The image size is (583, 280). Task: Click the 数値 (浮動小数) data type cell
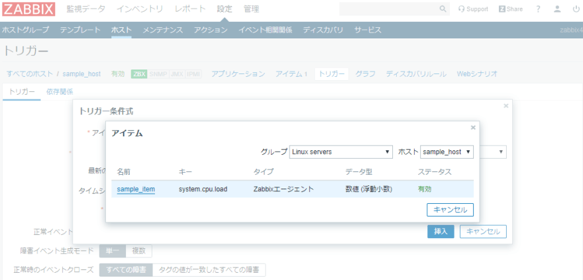[x=369, y=189]
